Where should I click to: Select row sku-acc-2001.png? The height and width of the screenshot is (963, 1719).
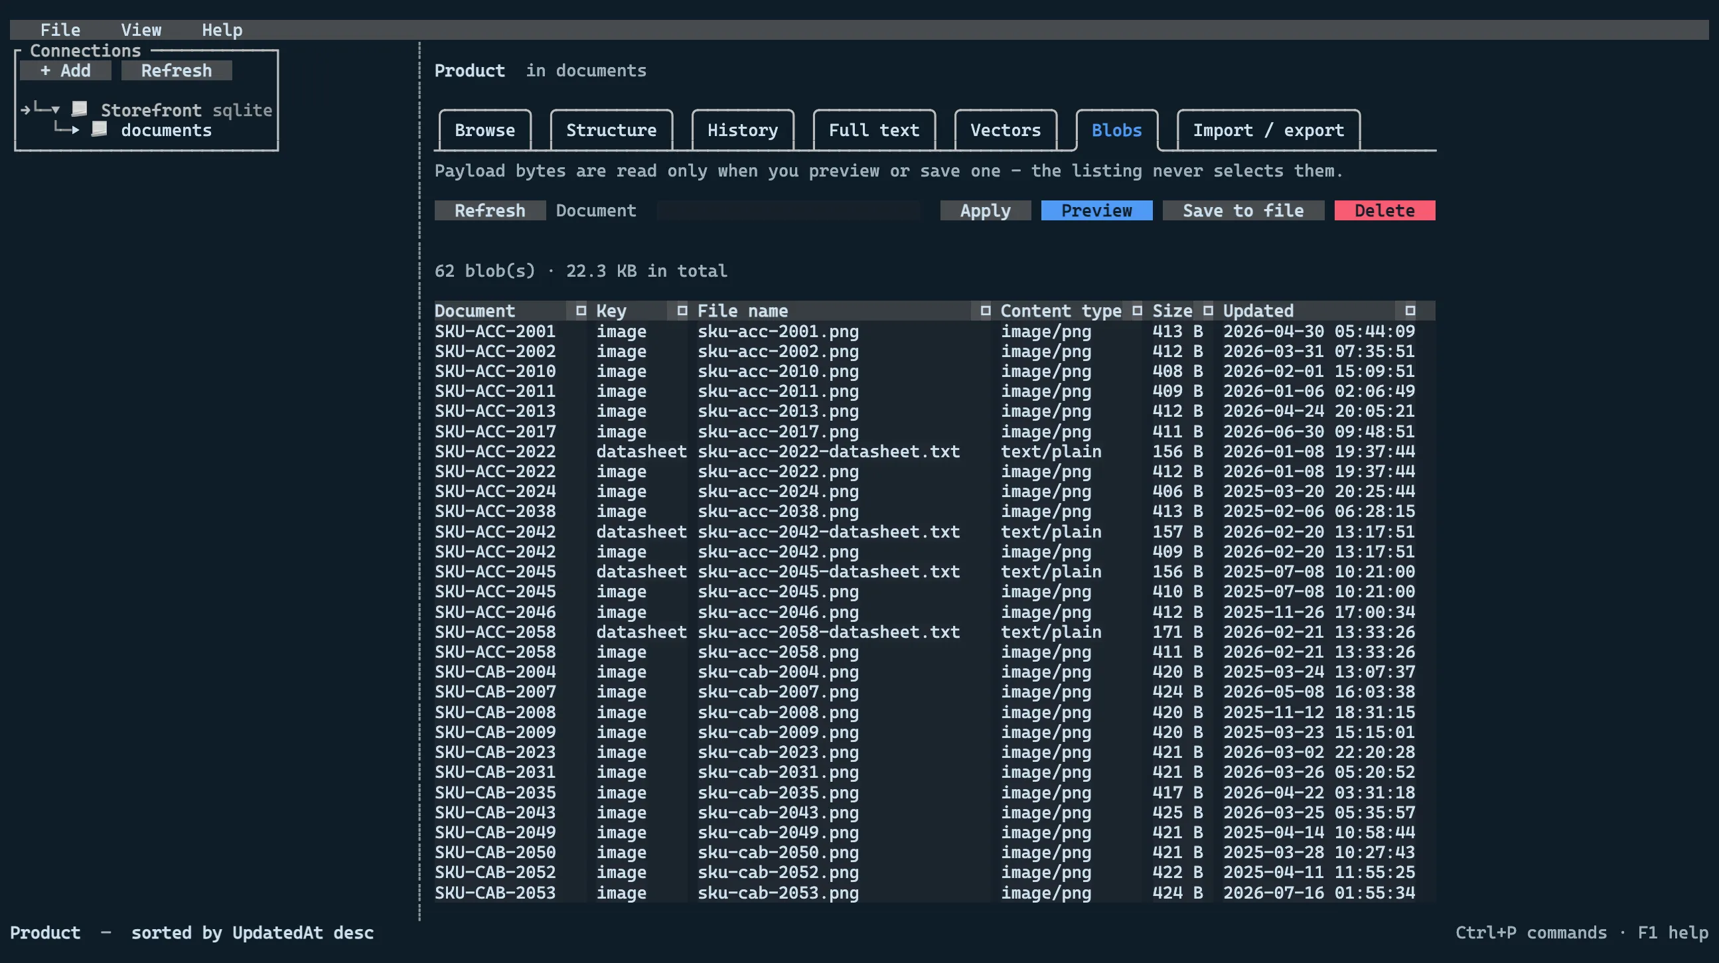click(934, 331)
